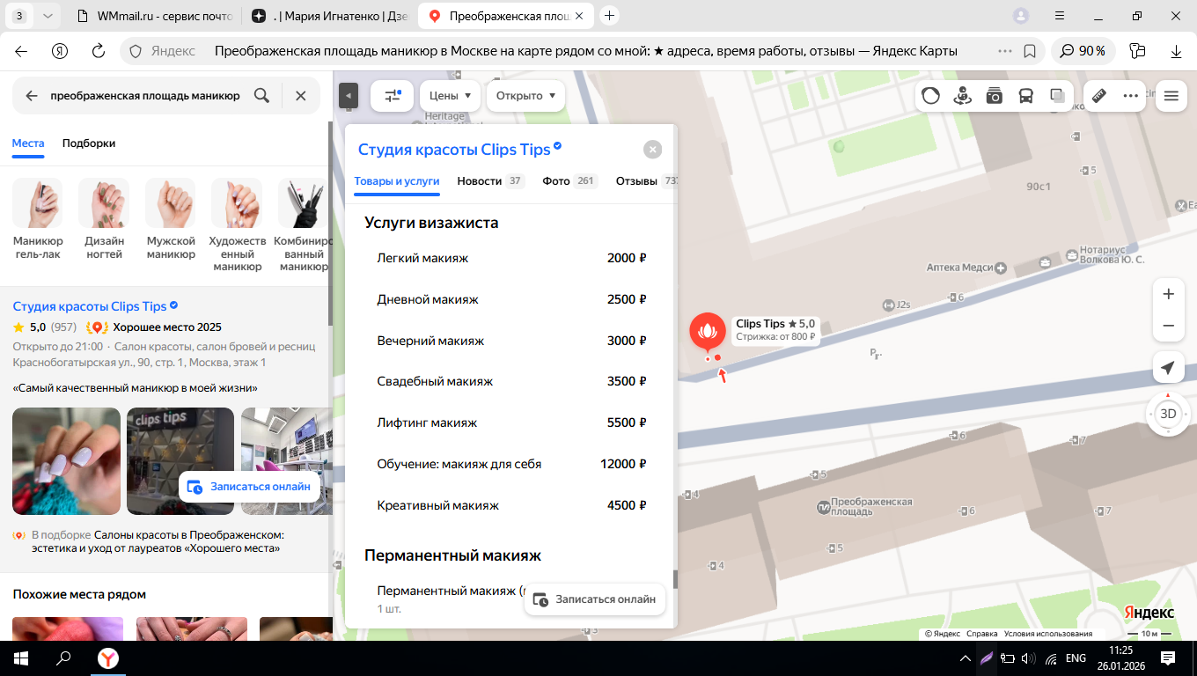
Task: Open browser downloads icon
Action: (x=1176, y=51)
